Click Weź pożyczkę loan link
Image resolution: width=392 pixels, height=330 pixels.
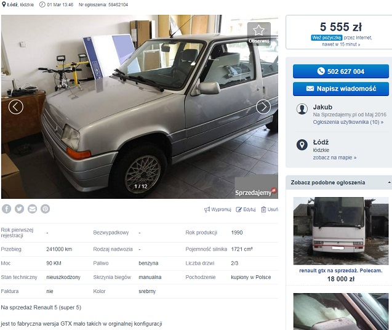[327, 38]
